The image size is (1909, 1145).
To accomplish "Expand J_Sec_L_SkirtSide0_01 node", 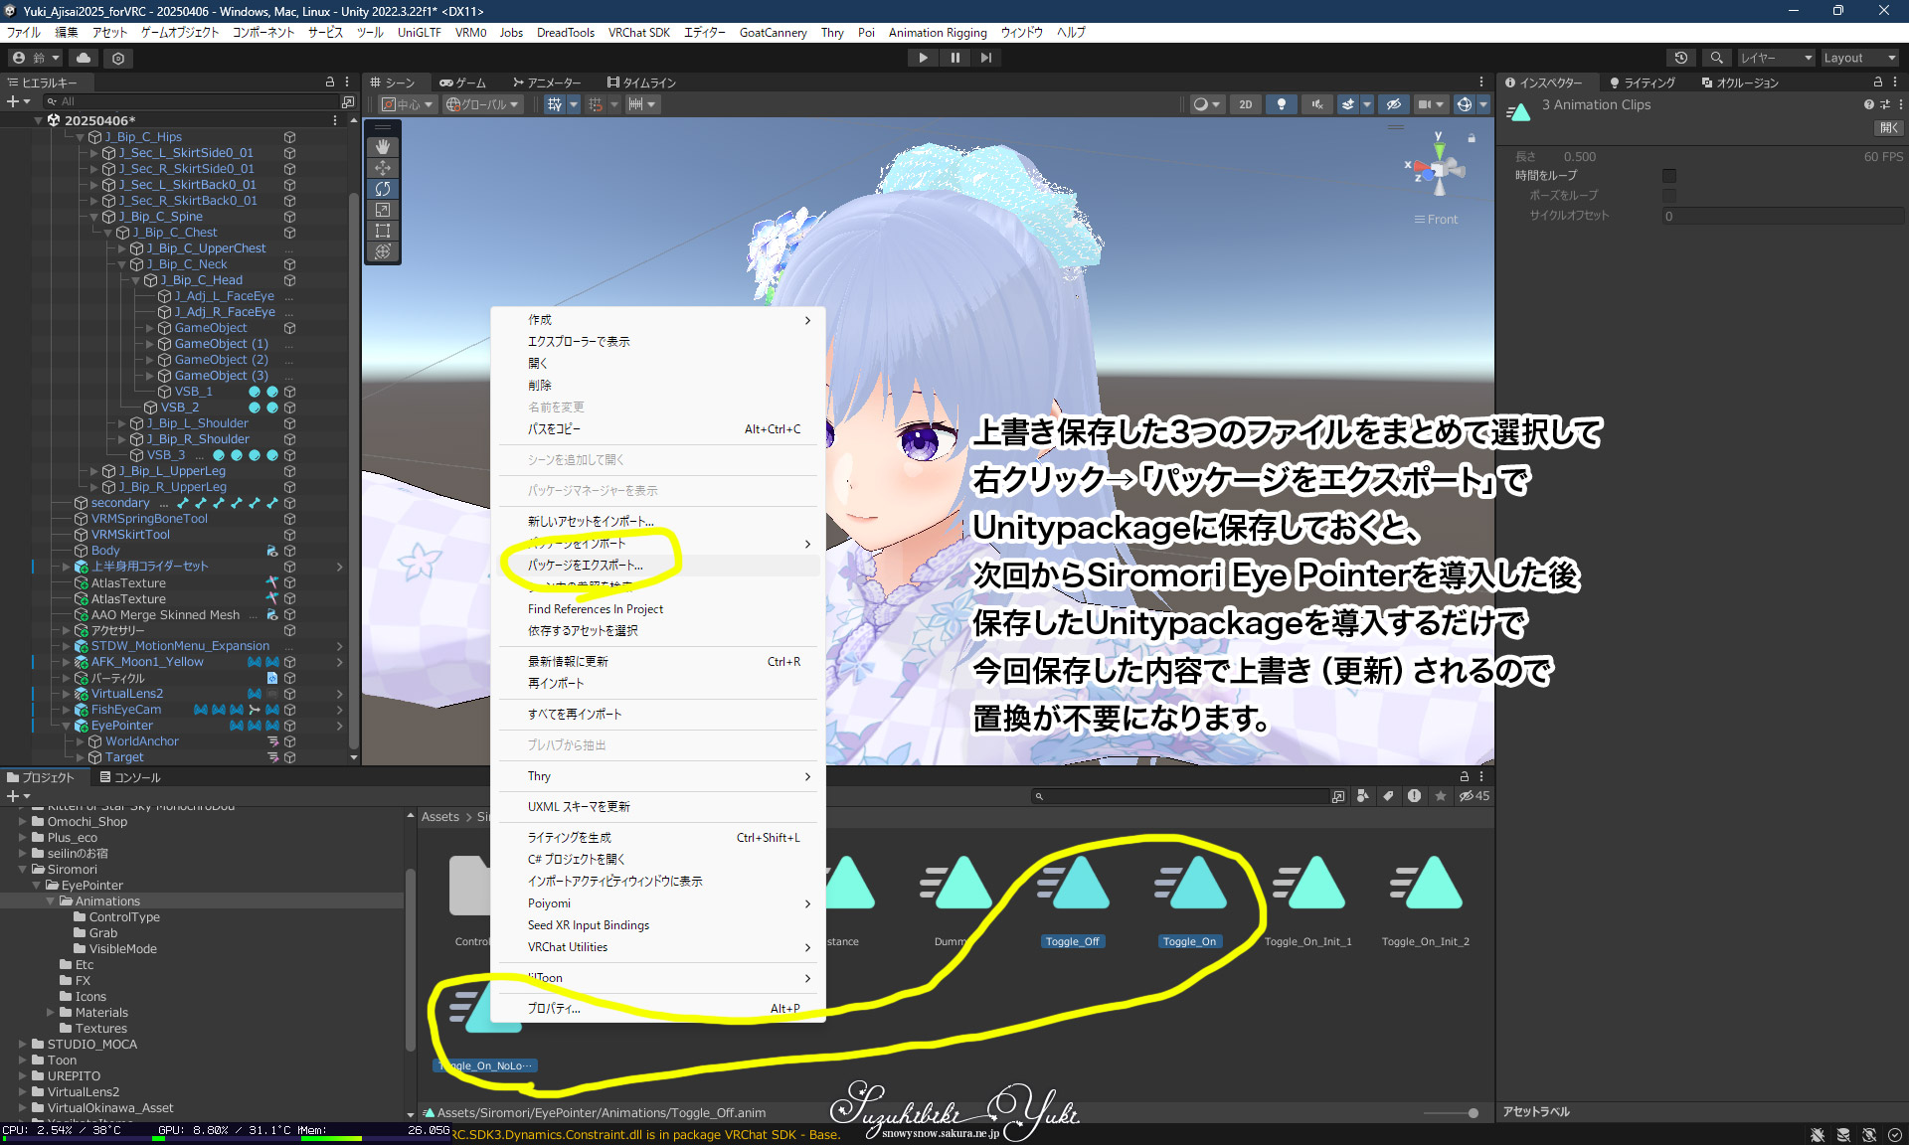I will coord(94,153).
